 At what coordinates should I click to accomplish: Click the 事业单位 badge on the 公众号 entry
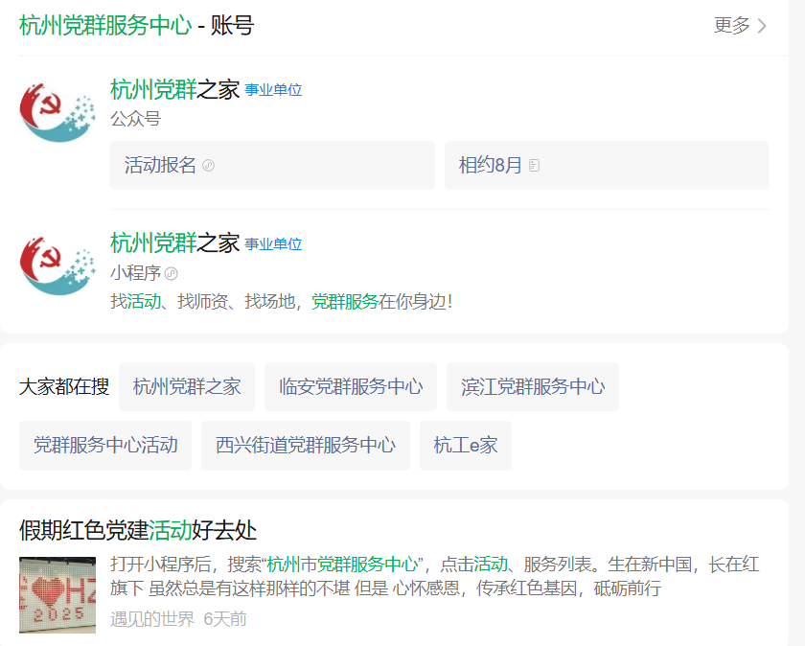point(273,90)
